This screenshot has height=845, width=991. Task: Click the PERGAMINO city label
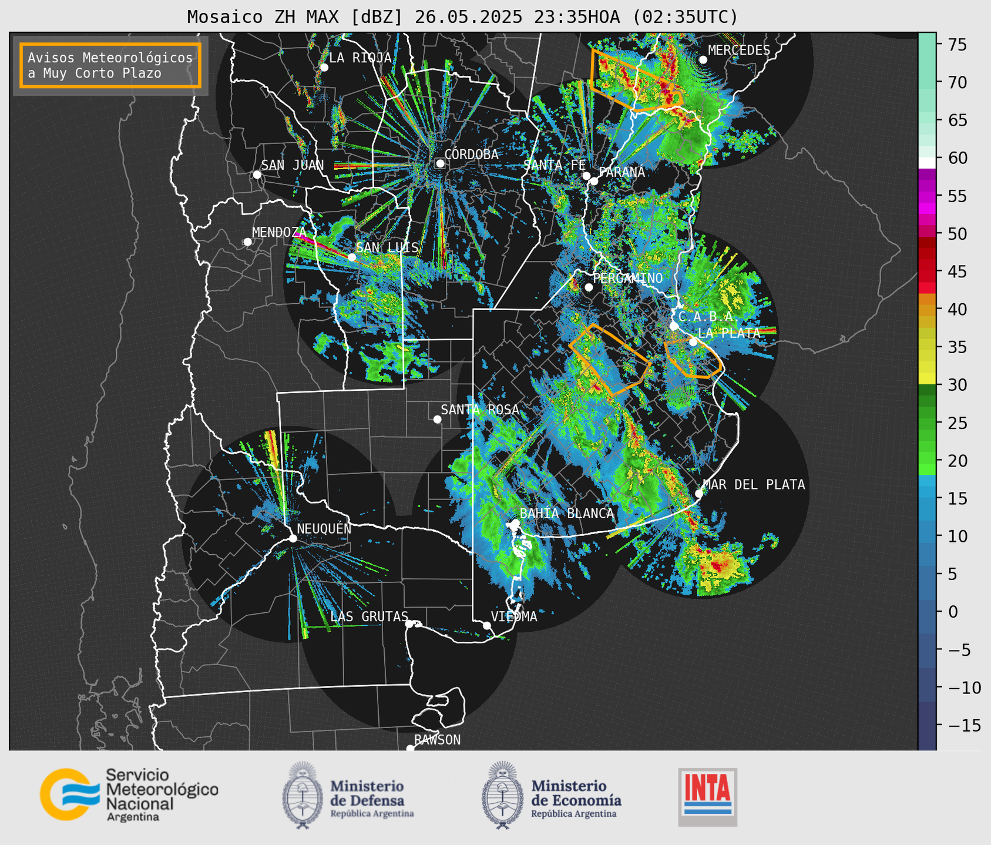tap(627, 278)
